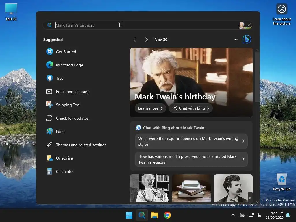Click the Mark Twain's birthday headline
The width and height of the screenshot is (296, 222).
click(x=175, y=97)
